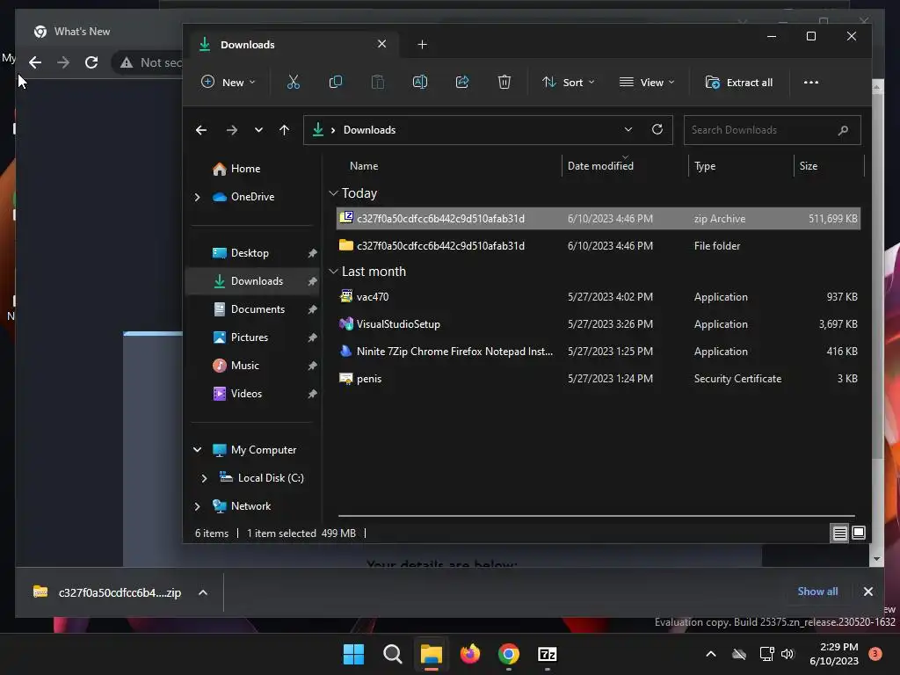Go up one folder level
Screen dimensions: 900x675
click(x=284, y=130)
